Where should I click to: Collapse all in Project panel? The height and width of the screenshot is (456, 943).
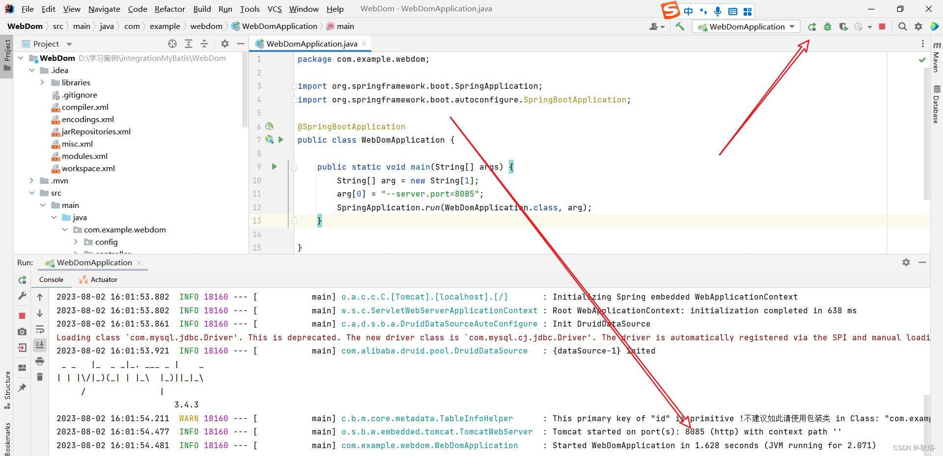point(204,44)
